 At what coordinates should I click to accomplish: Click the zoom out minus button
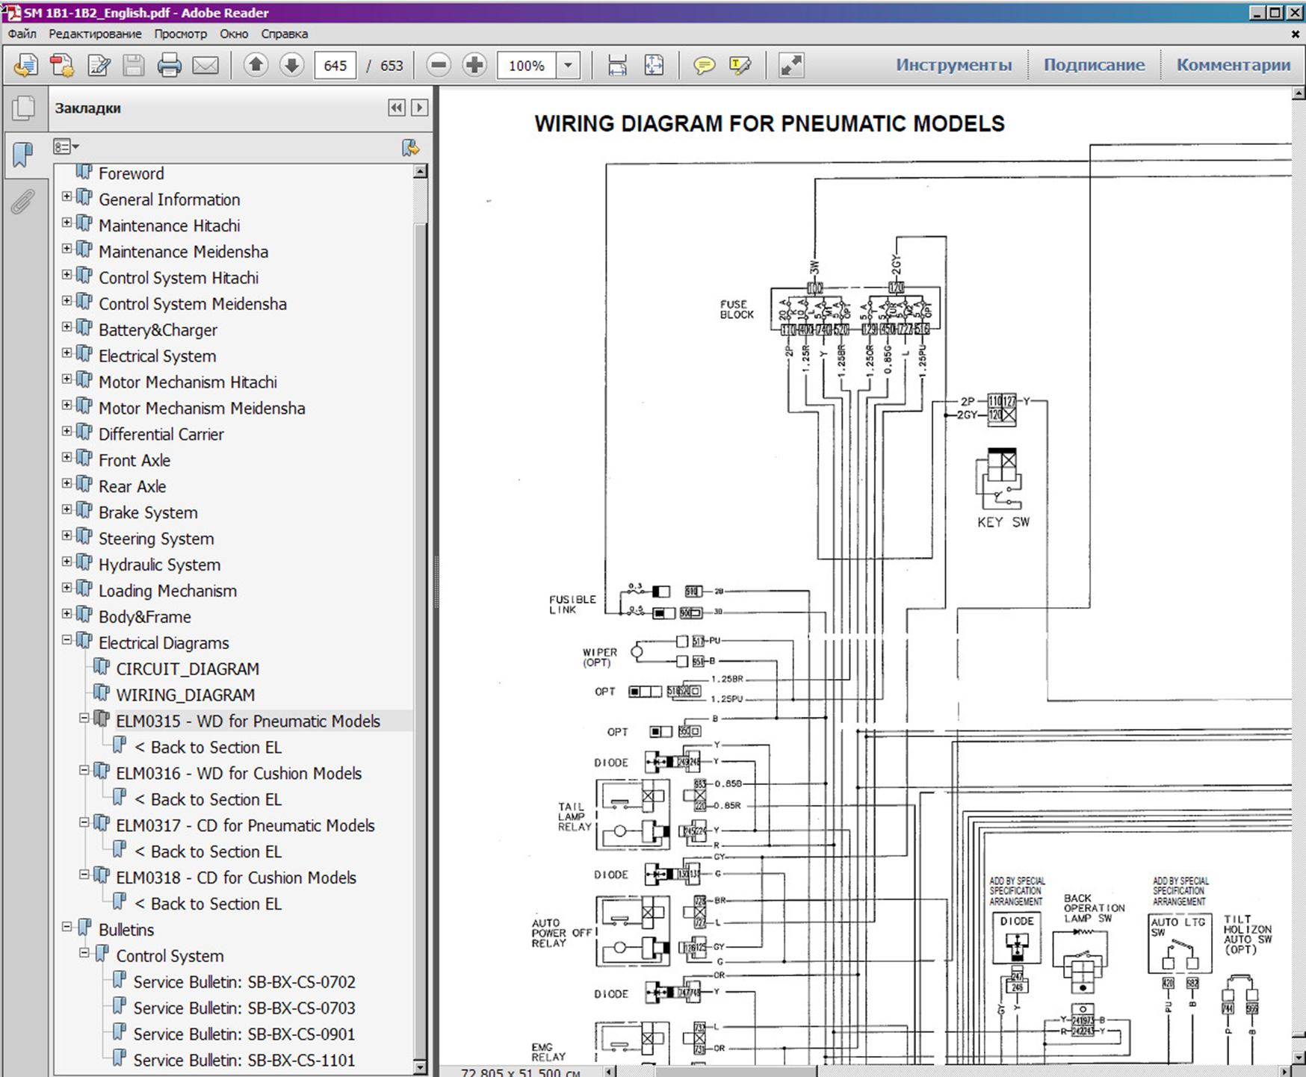[439, 66]
